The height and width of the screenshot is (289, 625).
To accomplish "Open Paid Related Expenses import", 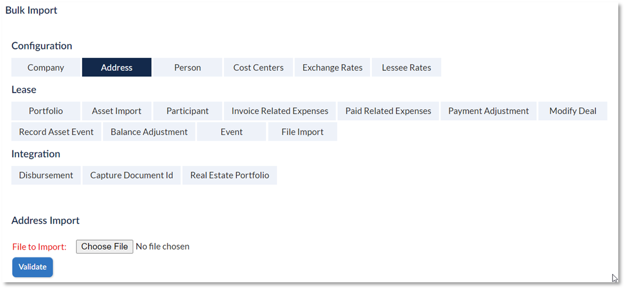I will point(388,111).
